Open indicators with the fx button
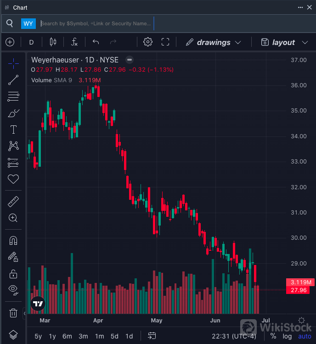316x344 pixels. (74, 42)
